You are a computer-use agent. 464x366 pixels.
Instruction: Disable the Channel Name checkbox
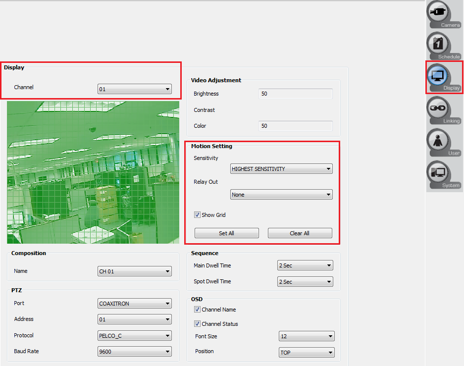(x=197, y=309)
